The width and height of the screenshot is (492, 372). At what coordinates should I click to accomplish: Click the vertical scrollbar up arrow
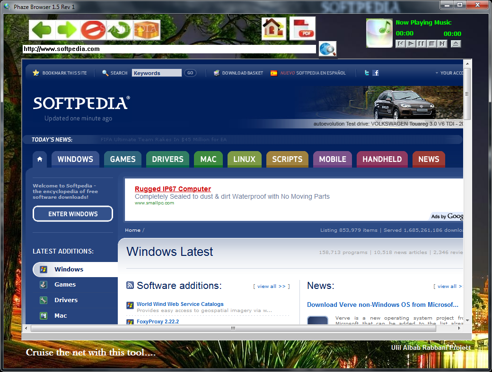(x=467, y=64)
